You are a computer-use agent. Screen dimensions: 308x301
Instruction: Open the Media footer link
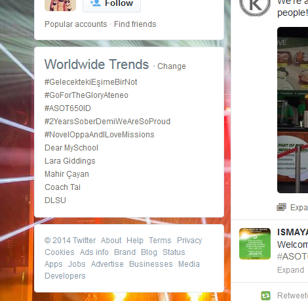[x=189, y=264]
